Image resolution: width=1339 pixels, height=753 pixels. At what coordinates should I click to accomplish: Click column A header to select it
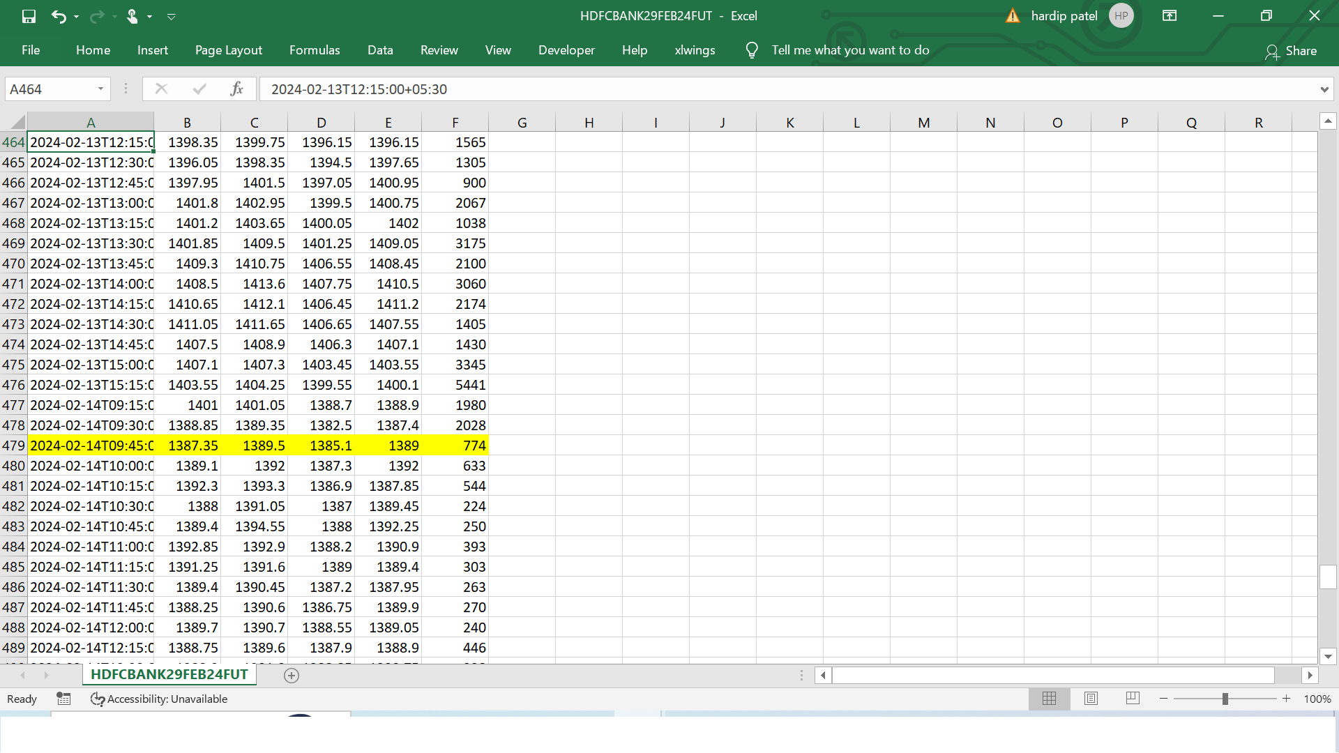(x=91, y=121)
